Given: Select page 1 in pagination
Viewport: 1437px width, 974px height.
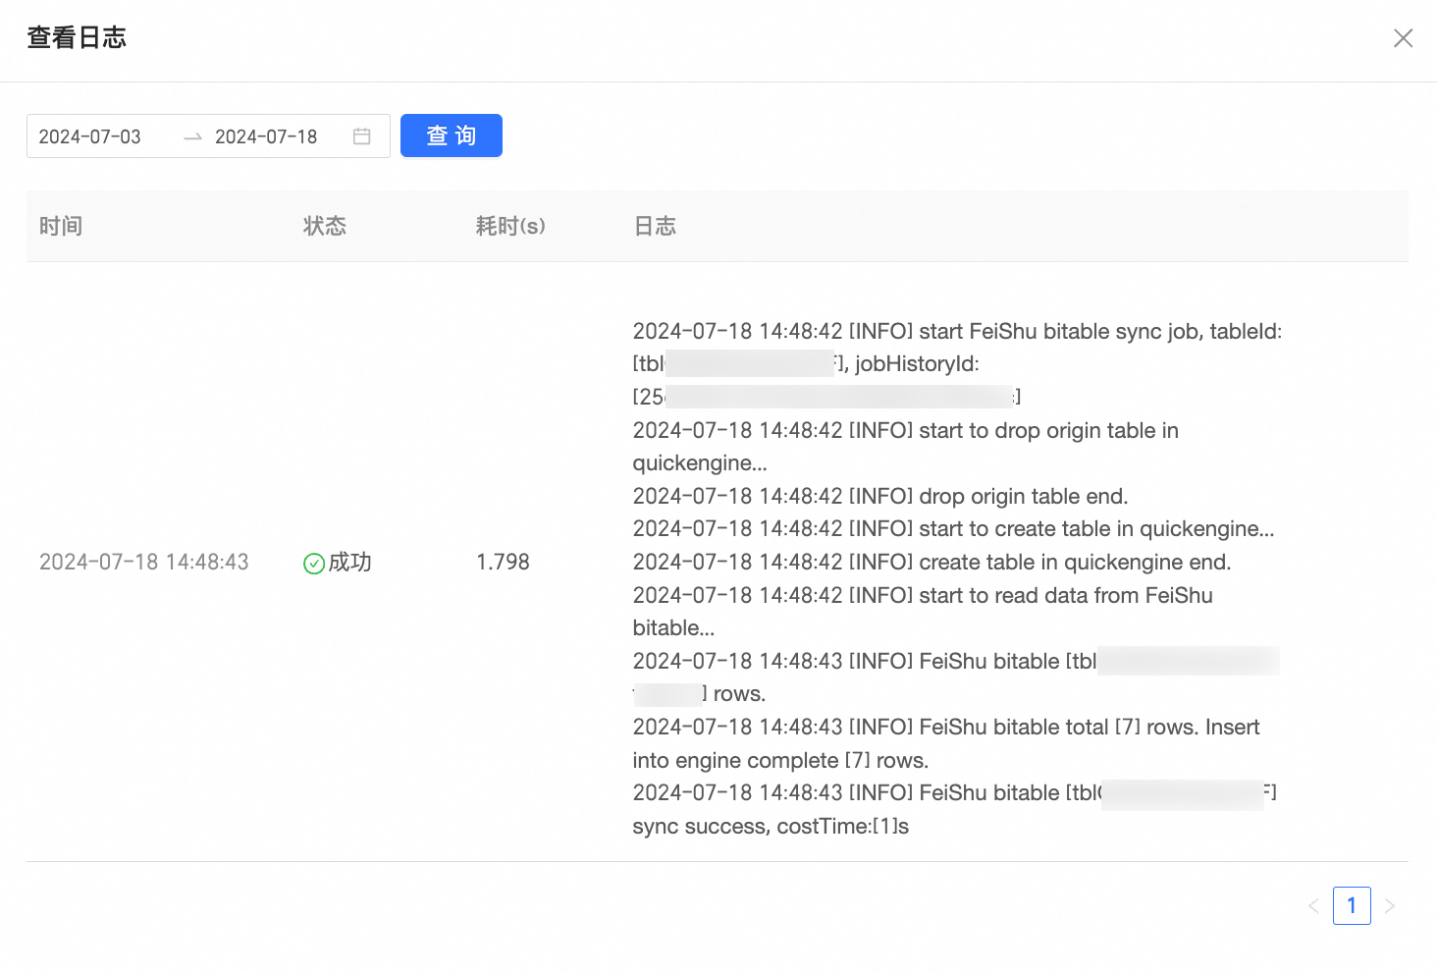Looking at the screenshot, I should 1352,906.
